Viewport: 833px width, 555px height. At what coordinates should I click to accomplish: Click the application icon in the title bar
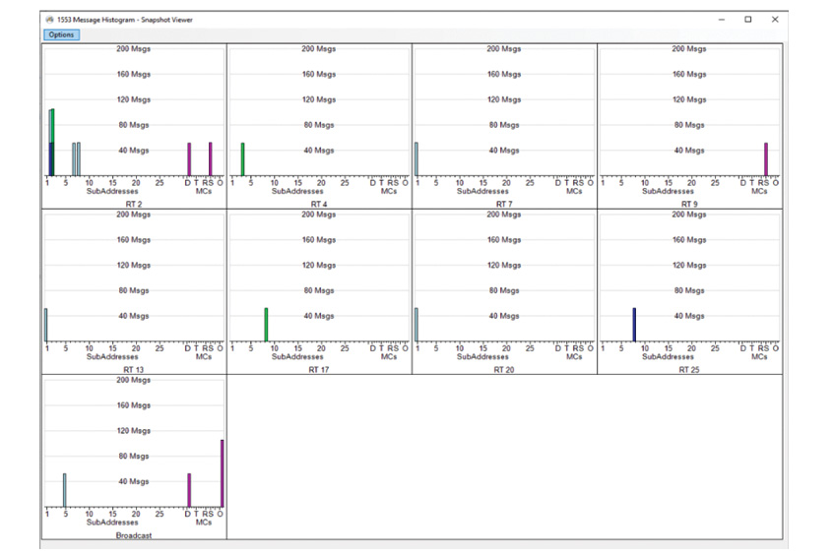tap(50, 19)
